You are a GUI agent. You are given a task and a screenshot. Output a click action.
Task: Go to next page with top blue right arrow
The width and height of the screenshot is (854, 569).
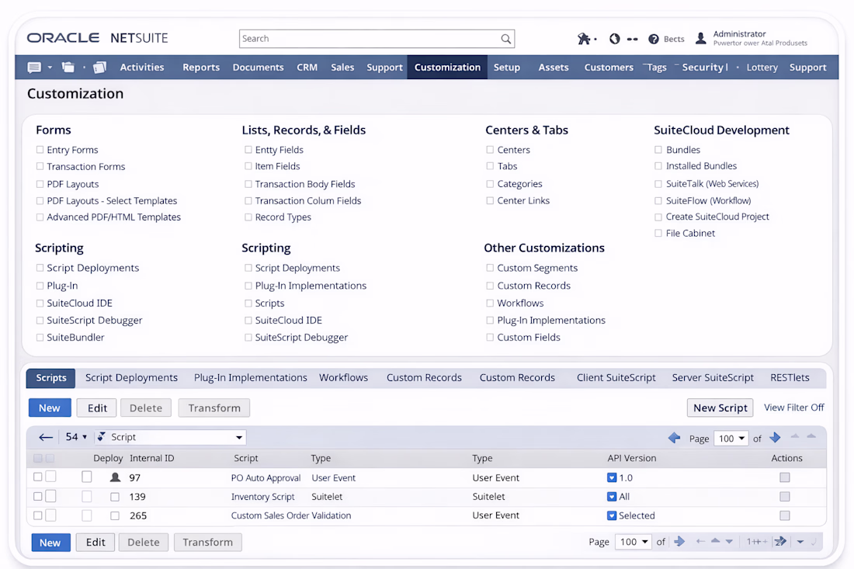775,437
